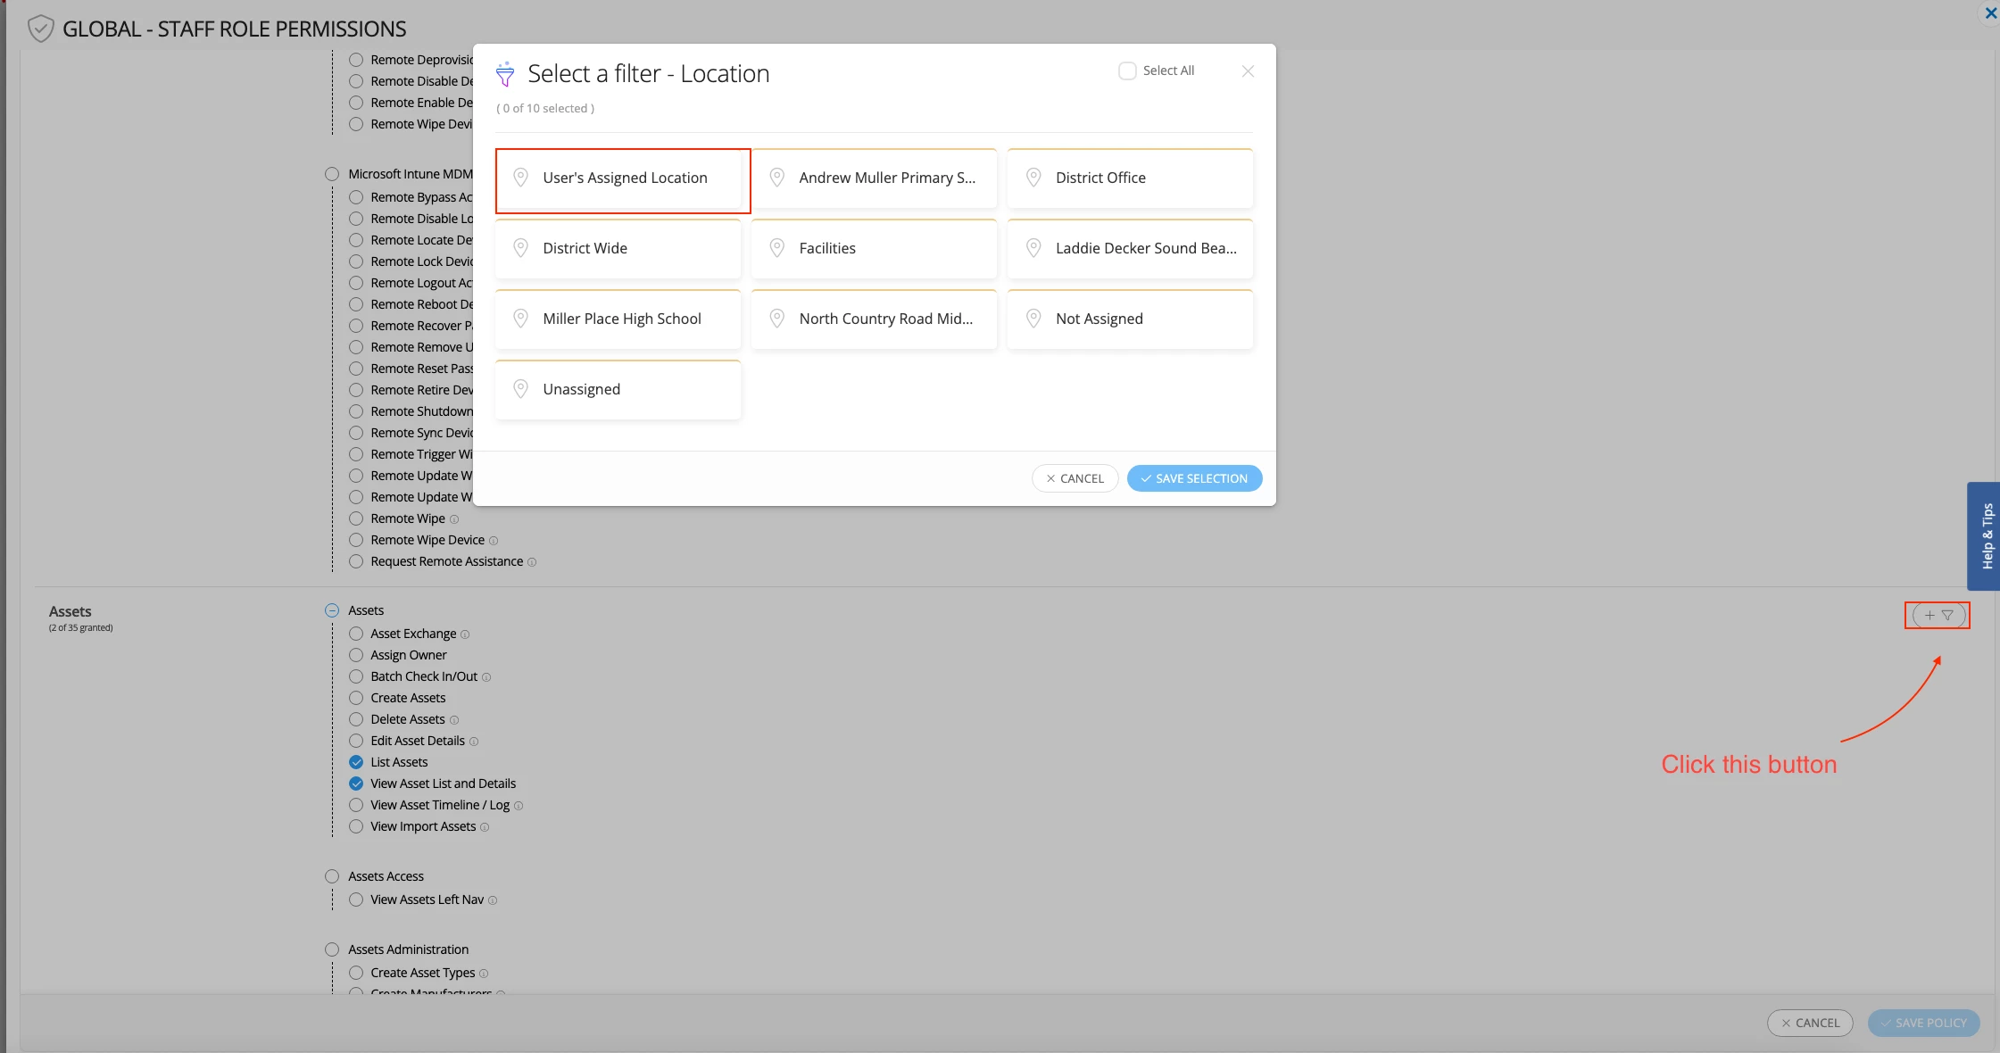Uncheck the List Assets permission
This screenshot has width=2000, height=1053.
[x=356, y=762]
